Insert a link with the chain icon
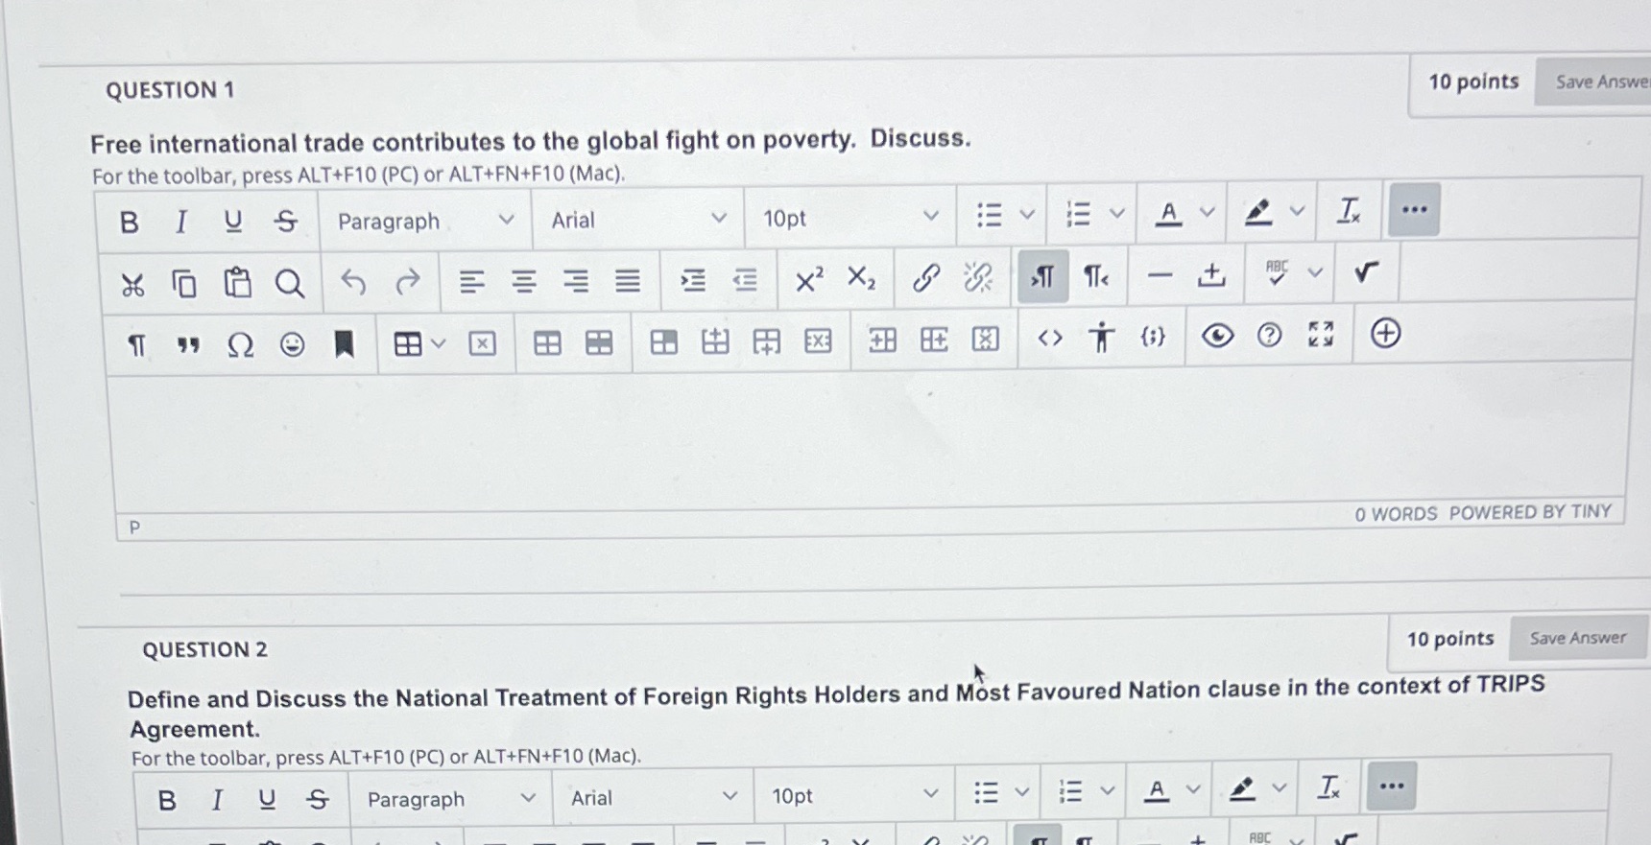 pyautogui.click(x=926, y=278)
